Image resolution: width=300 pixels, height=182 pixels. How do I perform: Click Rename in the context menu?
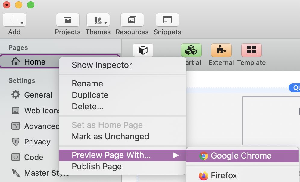[87, 83]
